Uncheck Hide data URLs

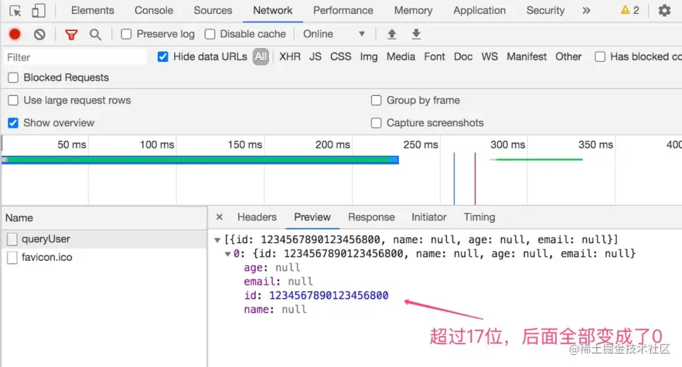pyautogui.click(x=163, y=56)
